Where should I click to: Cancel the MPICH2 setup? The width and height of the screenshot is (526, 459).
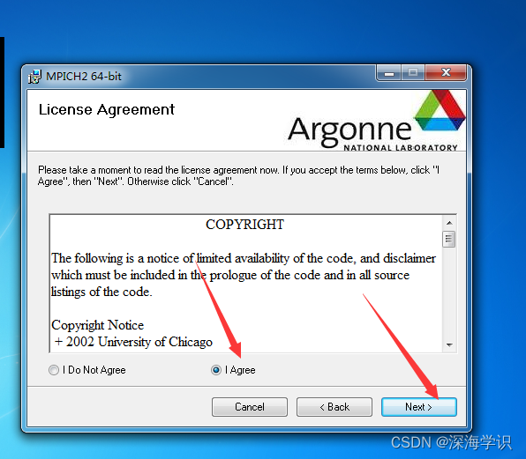pyautogui.click(x=250, y=407)
